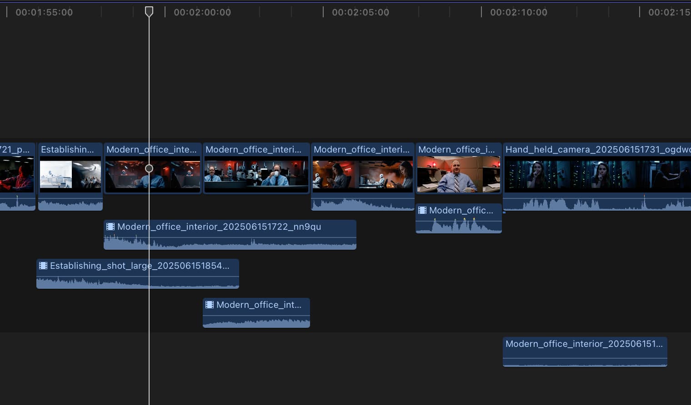Click the filmstrip icon on Modern_office_interior_202506151722_nn9qu clip
The width and height of the screenshot is (691, 405).
coord(110,227)
